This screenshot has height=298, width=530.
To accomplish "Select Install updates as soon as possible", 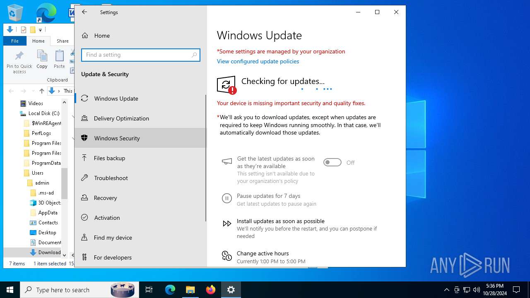I will (x=281, y=221).
